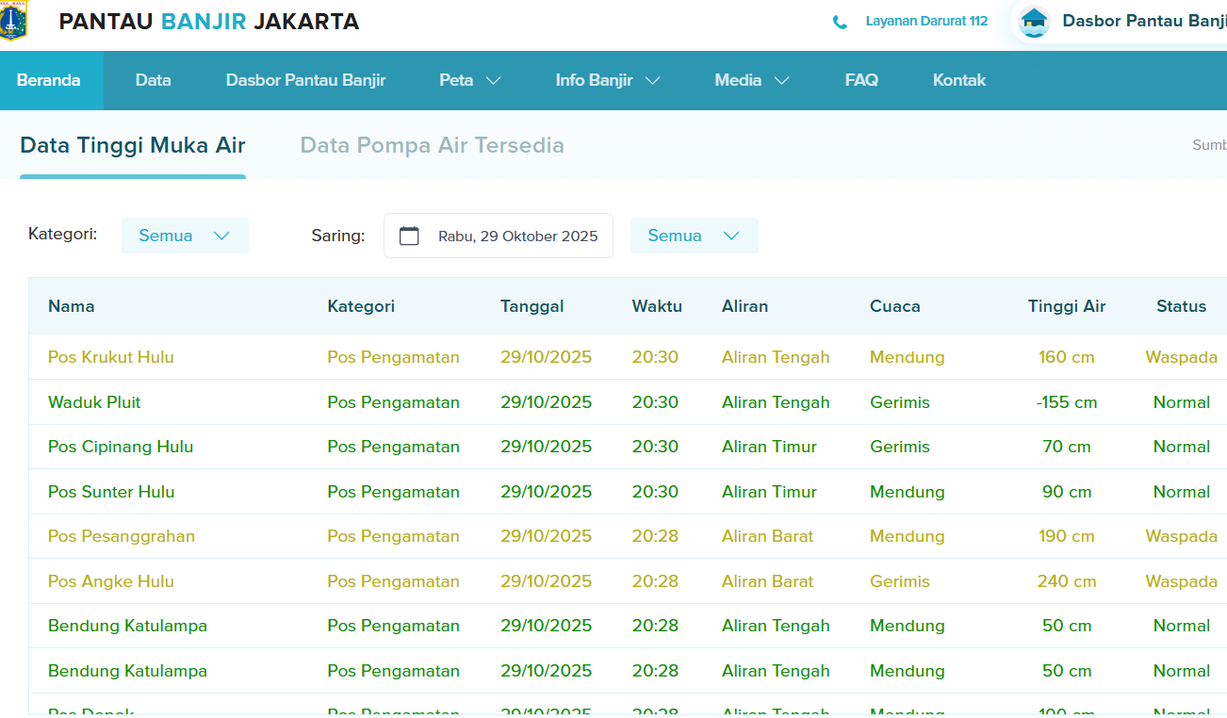Screen dimensions: 1227x718
Task: Click the calendar icon in the date filter
Action: [409, 235]
